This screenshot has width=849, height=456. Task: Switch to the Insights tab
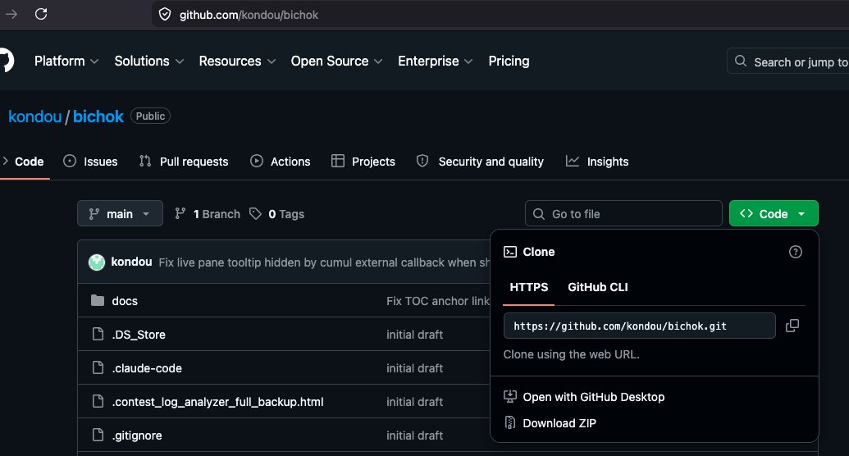596,162
